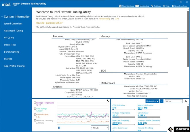Click the CPU Utilization progress bar
Screen dimensions: 190x132
[124, 110]
